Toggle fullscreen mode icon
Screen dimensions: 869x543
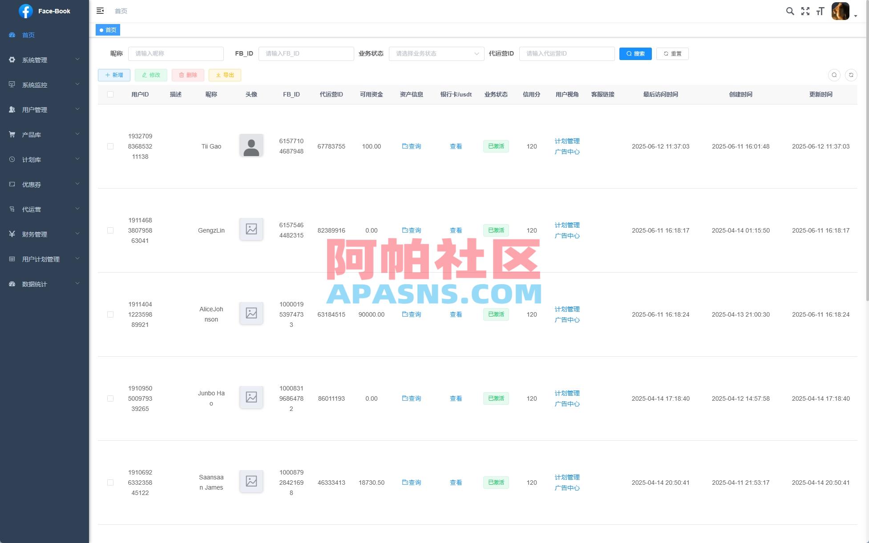pos(805,11)
